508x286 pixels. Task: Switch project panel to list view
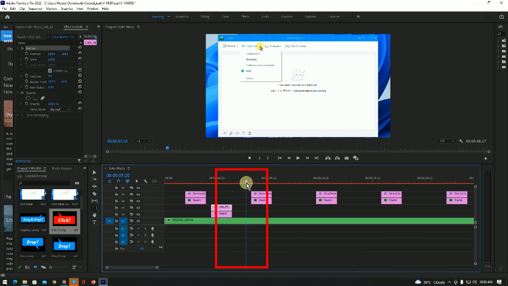pos(27,267)
